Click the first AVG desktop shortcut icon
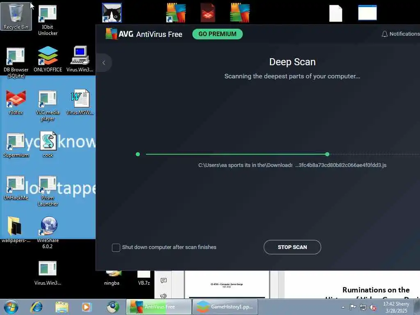The height and width of the screenshot is (315, 420). click(176, 13)
